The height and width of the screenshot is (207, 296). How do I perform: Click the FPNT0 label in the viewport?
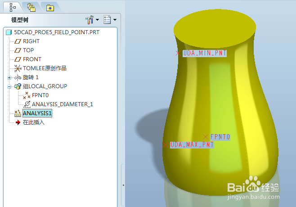point(220,137)
